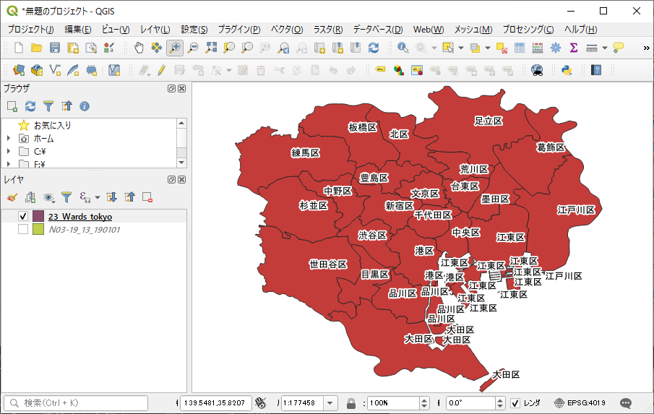Screen dimensions: 654x414
Task: Open the map scale dropdown
Action: point(330,402)
